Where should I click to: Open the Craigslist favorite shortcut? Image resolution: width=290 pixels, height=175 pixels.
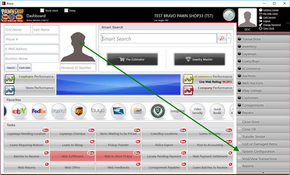pyautogui.click(x=178, y=111)
